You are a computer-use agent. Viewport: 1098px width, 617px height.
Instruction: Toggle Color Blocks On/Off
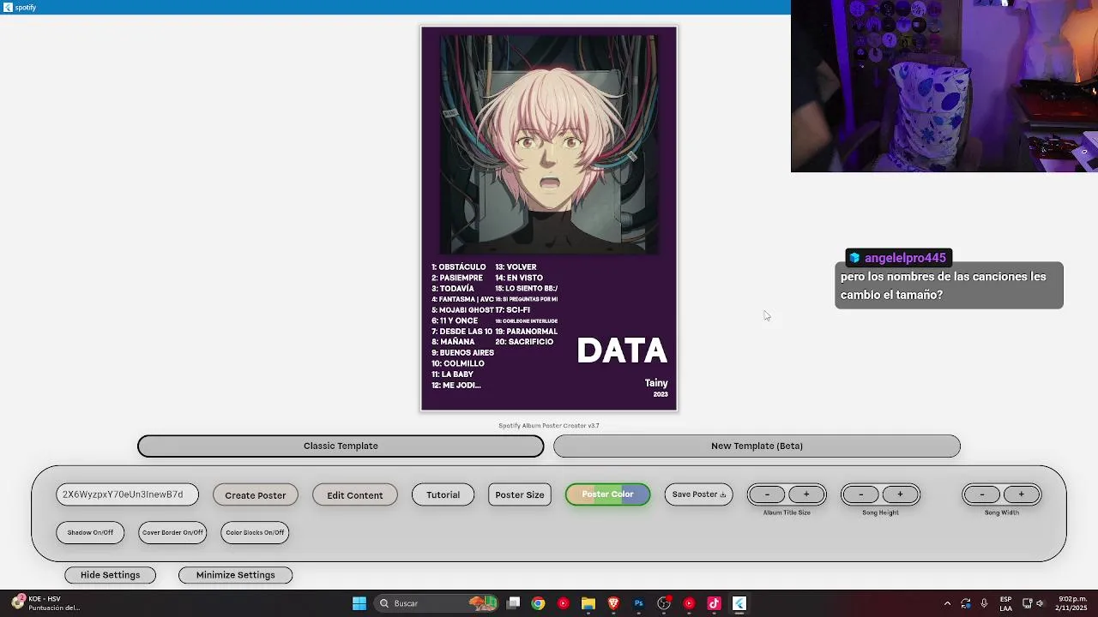pos(255,532)
